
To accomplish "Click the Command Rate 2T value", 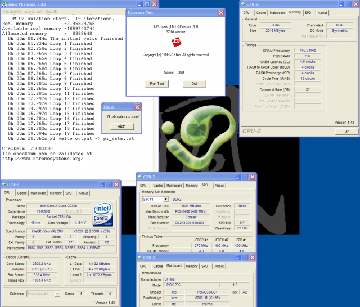I will (308, 89).
